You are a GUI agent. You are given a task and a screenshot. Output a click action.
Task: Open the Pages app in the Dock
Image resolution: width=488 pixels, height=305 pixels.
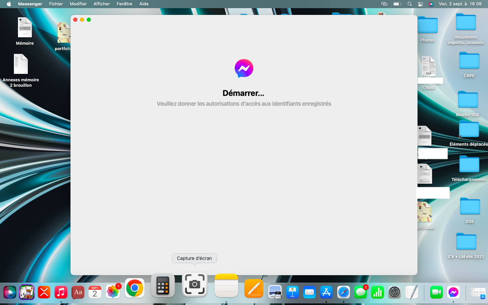[x=254, y=289]
